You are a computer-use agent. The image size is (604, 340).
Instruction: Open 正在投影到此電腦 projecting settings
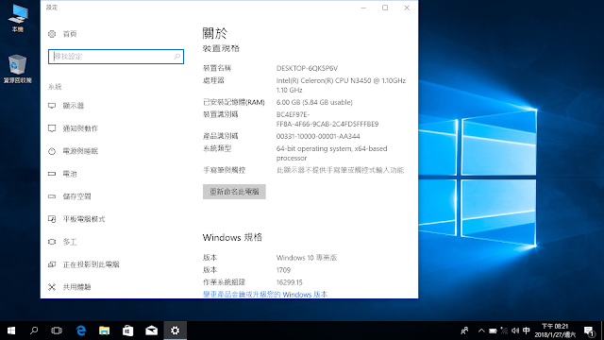point(92,264)
